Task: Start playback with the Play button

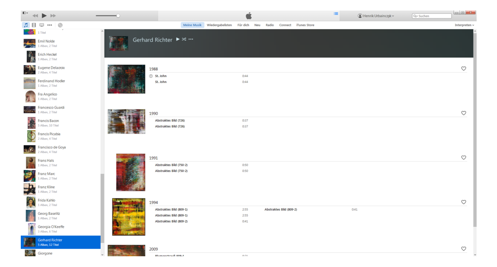Action: click(44, 16)
